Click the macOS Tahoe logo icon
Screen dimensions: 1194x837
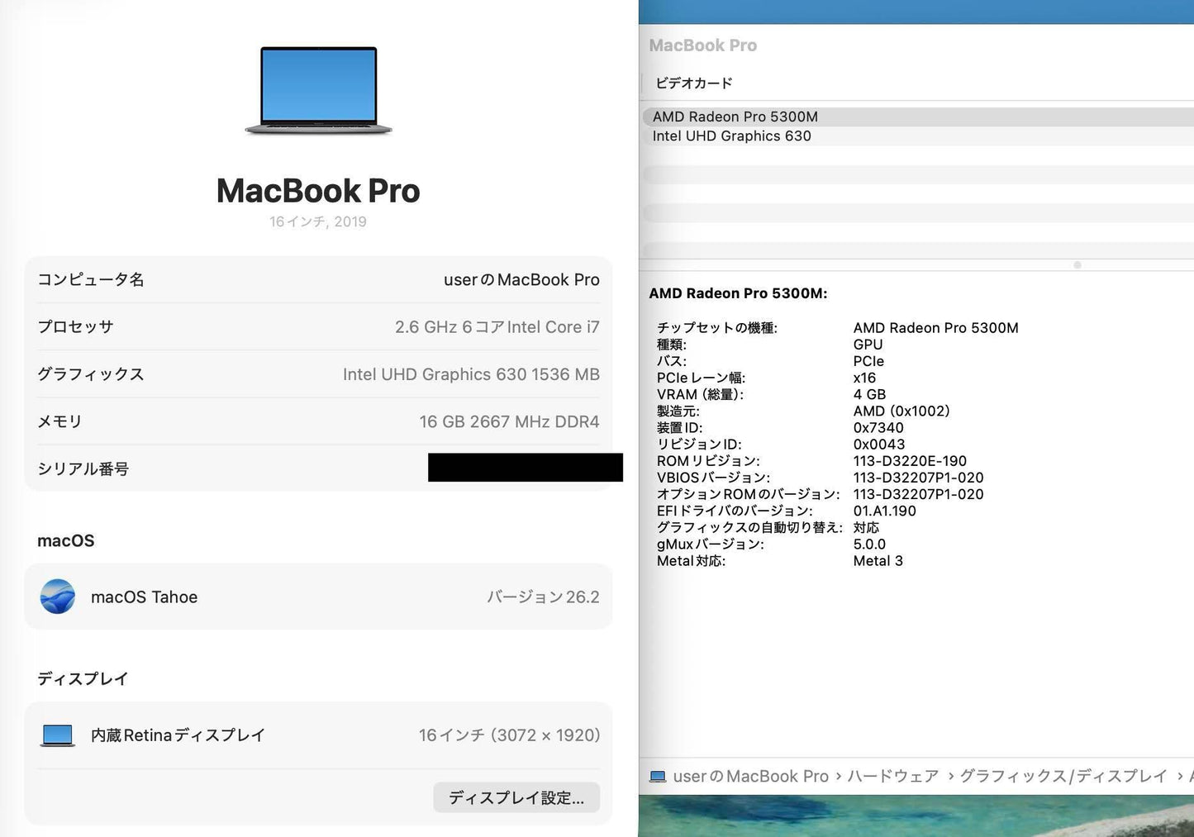58,597
